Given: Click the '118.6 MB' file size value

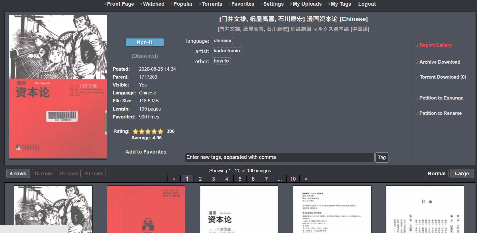Looking at the screenshot, I should pyautogui.click(x=149, y=101).
